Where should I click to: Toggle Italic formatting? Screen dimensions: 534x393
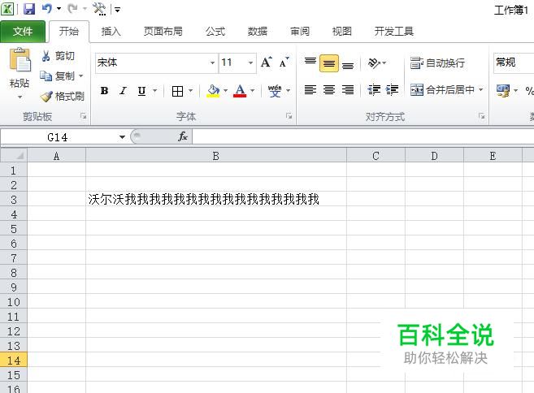point(123,91)
